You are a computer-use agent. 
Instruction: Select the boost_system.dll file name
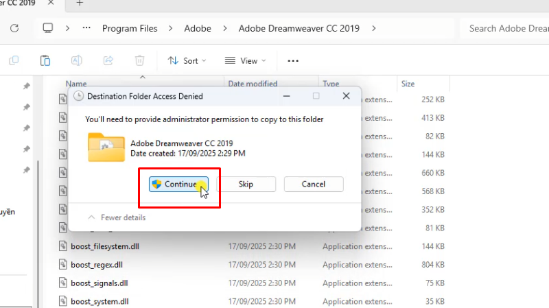(100, 301)
